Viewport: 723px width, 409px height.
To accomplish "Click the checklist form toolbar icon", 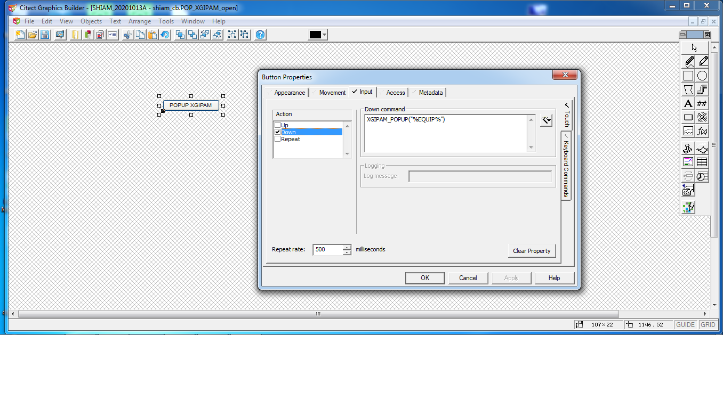I will coord(113,35).
